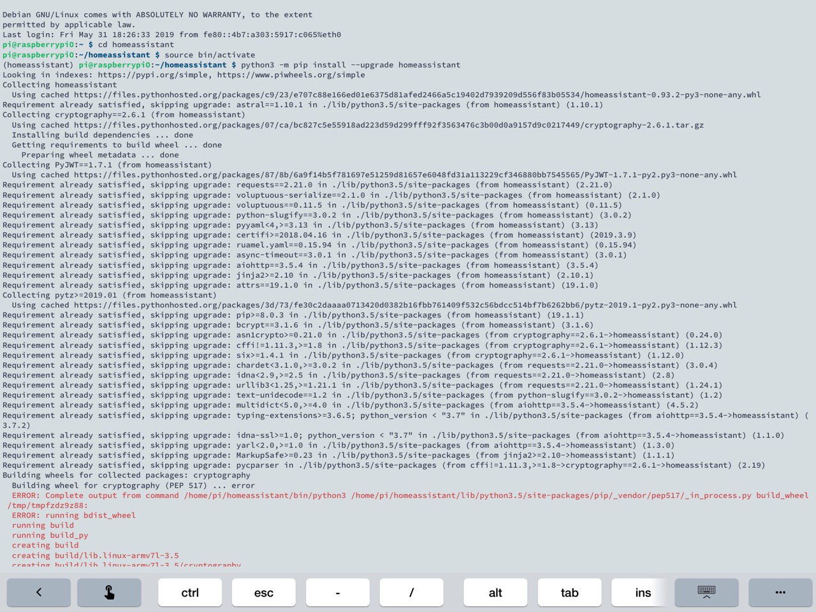Click 'Building wheel for cryptography (PEP 517)' line

(x=133, y=485)
